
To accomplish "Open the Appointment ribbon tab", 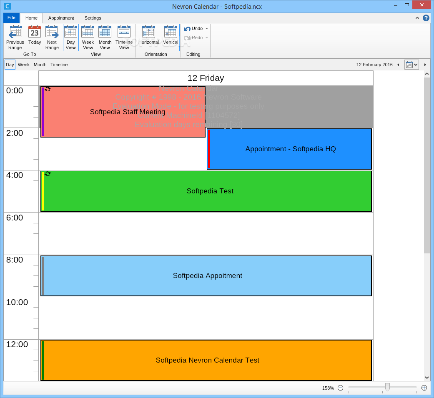I will coord(61,18).
